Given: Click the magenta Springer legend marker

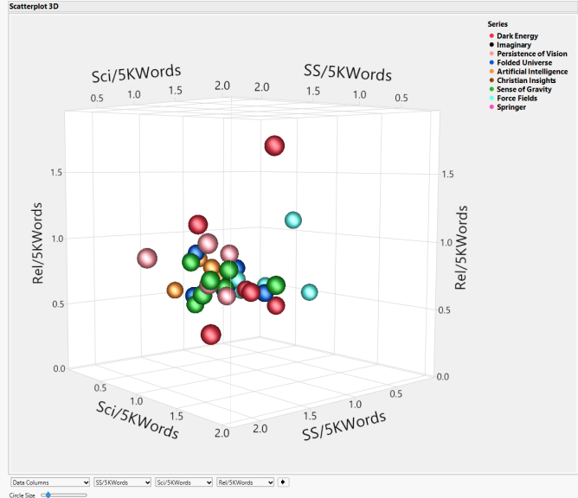Looking at the screenshot, I should click(491, 107).
